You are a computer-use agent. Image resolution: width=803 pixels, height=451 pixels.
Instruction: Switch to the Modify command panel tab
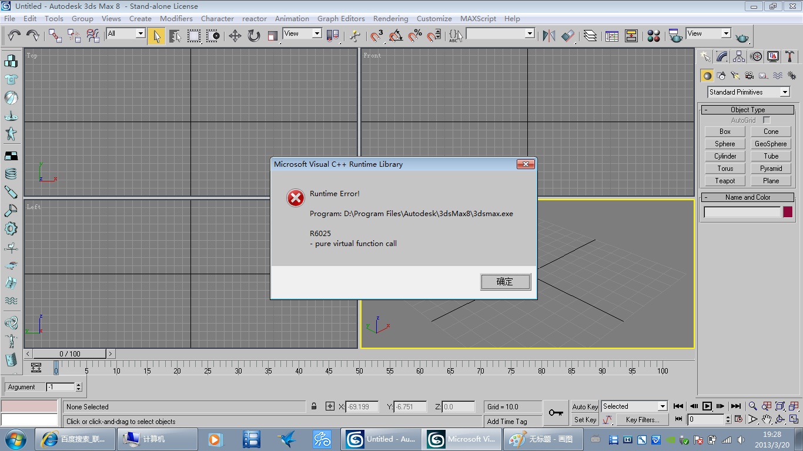coord(722,56)
